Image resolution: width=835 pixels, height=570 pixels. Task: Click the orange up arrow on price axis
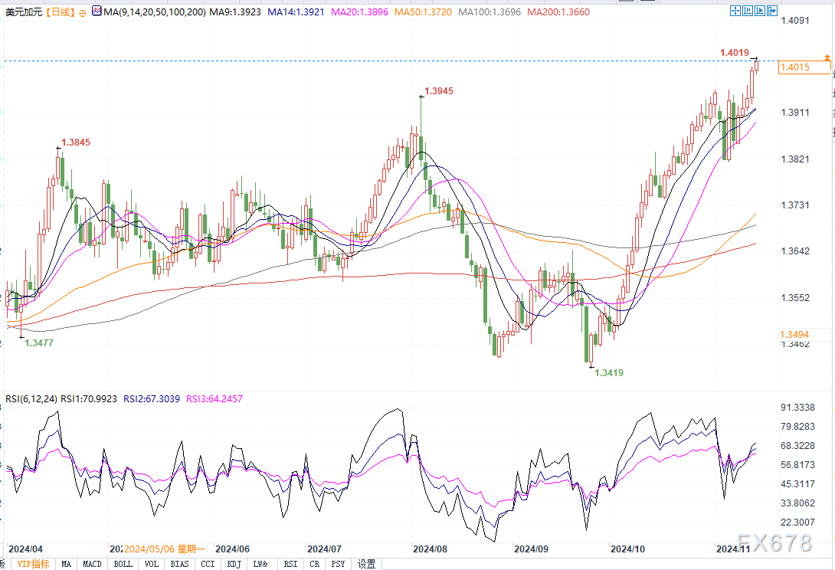coord(827,57)
